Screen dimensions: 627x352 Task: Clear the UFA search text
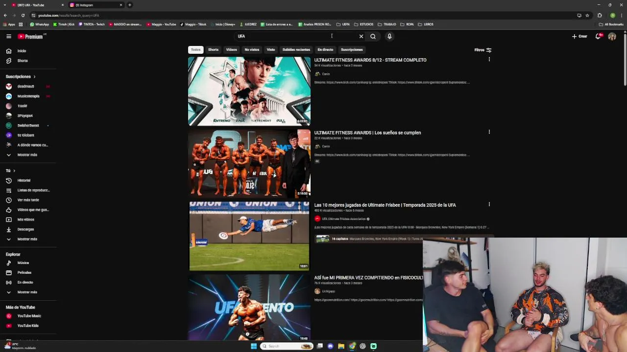pyautogui.click(x=361, y=36)
